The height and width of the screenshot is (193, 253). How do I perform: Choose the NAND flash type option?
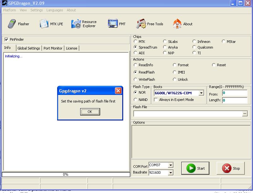[x=136, y=100]
